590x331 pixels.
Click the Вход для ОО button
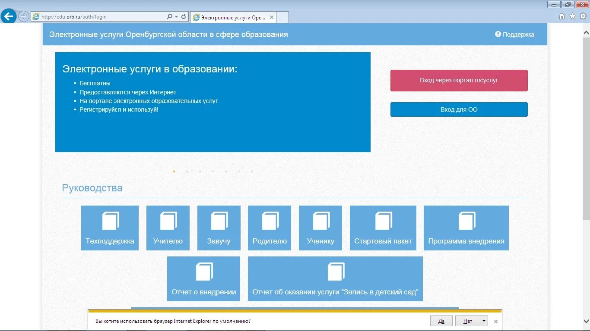459,109
